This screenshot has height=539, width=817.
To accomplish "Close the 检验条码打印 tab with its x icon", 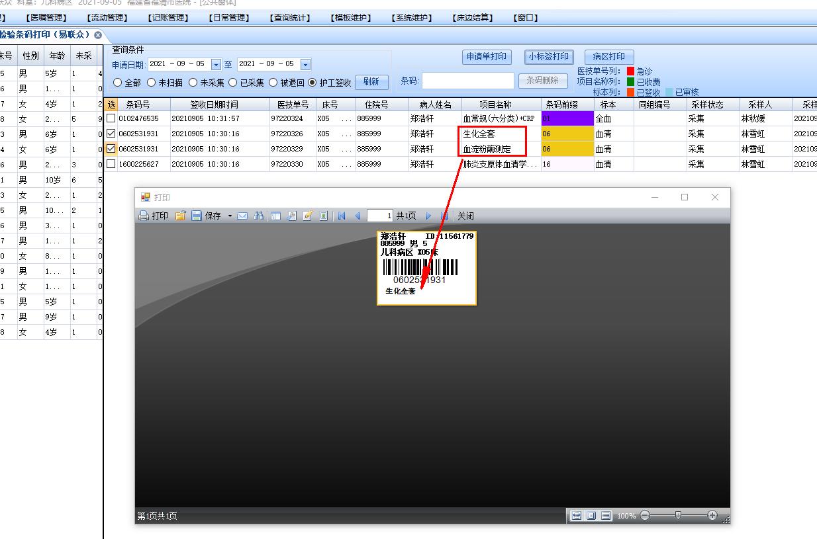I will tap(98, 35).
